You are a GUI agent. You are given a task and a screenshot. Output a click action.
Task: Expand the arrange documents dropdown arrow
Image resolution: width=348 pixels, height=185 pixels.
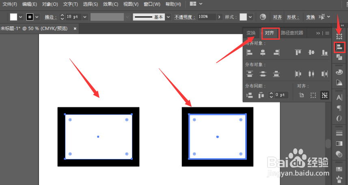(201, 4)
